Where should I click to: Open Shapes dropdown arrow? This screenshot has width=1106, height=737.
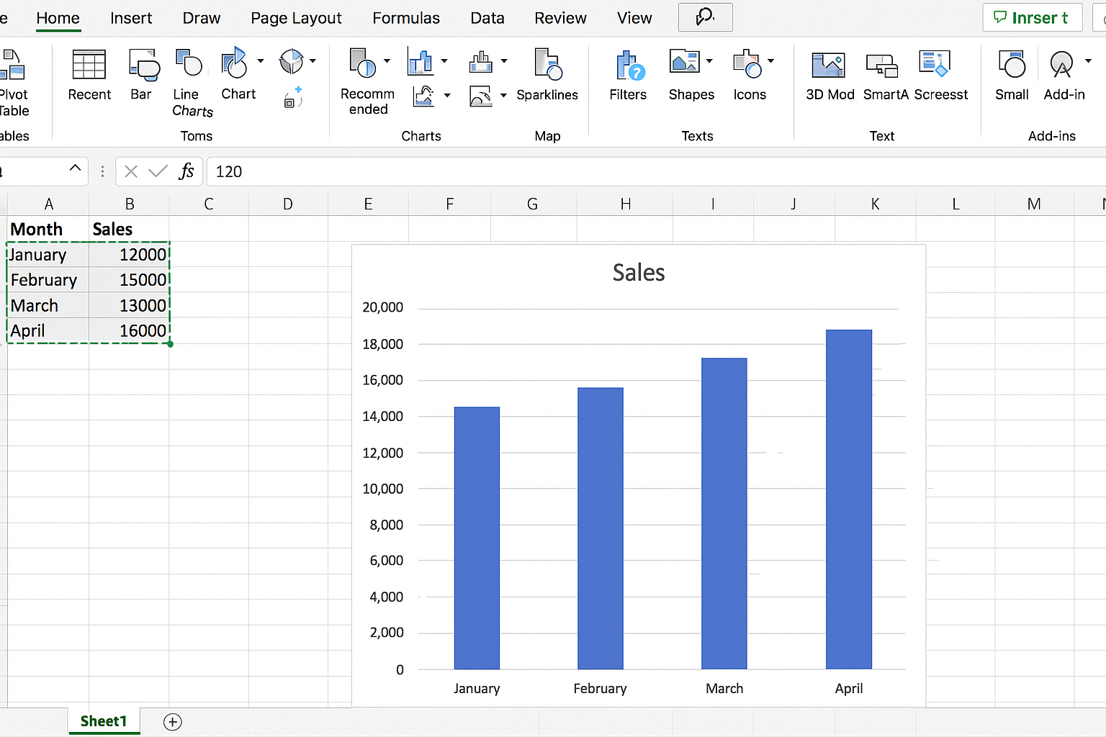point(709,61)
